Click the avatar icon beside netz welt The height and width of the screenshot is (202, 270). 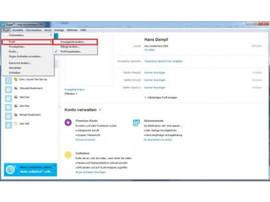coord(8,125)
